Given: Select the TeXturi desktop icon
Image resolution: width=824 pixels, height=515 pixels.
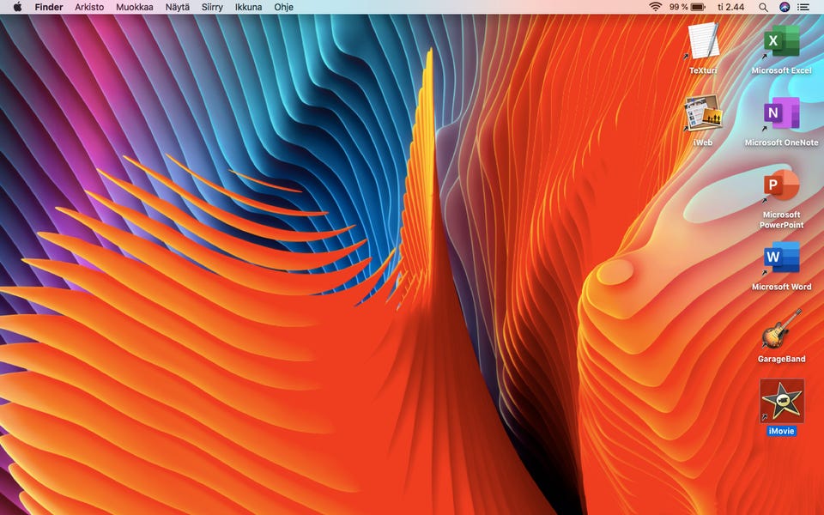Looking at the screenshot, I should click(703, 41).
